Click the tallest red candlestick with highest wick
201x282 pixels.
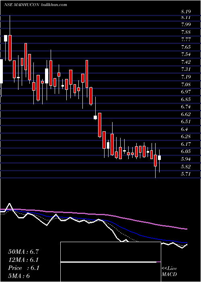pyautogui.click(x=10, y=48)
